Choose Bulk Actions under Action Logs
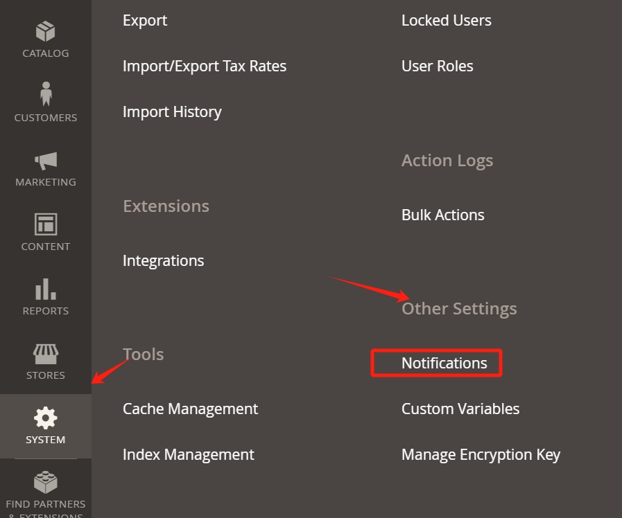The height and width of the screenshot is (518, 622). 442,215
